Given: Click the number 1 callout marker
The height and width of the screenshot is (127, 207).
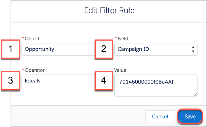Looking at the screenshot, I should click(x=11, y=49).
